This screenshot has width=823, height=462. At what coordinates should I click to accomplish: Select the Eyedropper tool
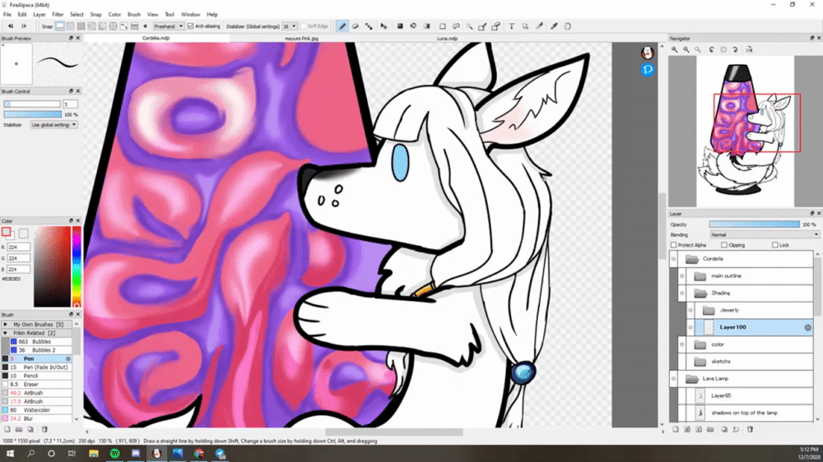pyautogui.click(x=554, y=26)
